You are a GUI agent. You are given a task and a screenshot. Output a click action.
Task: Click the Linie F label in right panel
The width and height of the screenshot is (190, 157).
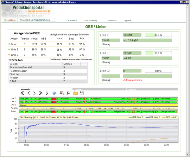[104, 35]
